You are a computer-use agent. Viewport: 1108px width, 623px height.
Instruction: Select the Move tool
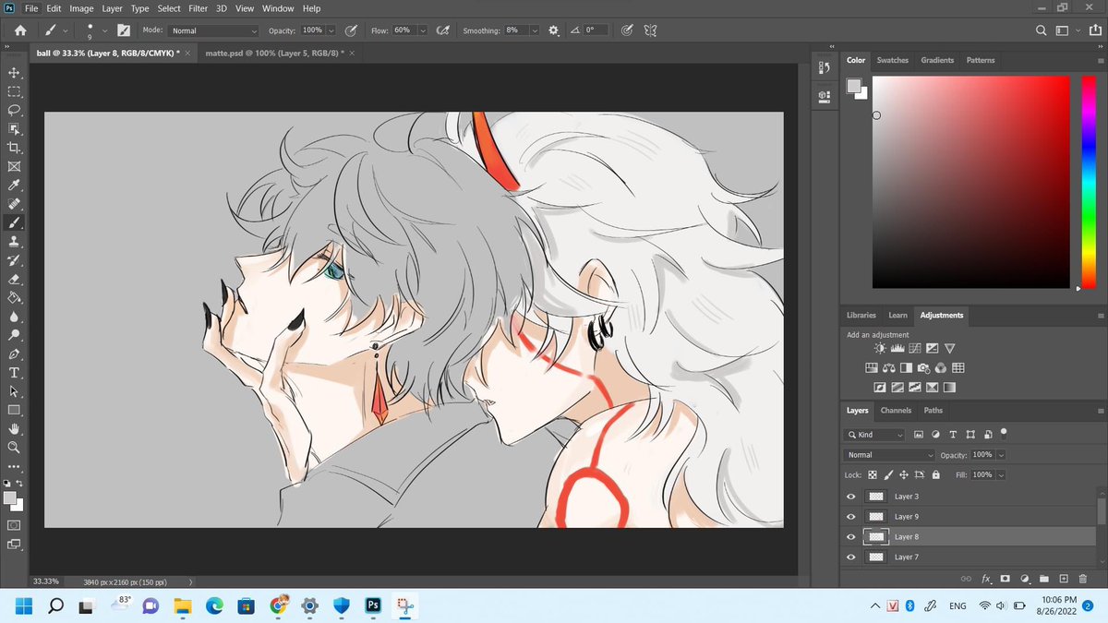pos(14,72)
